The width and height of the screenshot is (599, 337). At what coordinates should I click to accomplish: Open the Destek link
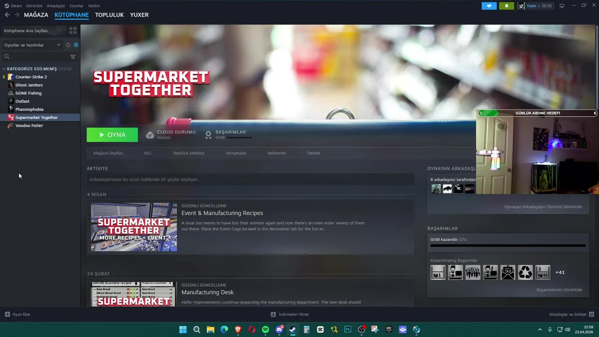(x=314, y=153)
